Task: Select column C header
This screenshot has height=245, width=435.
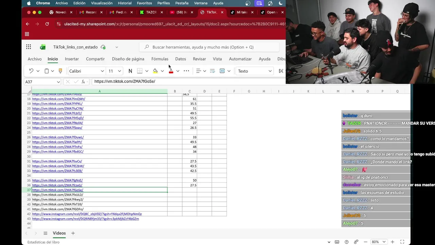Action: point(190,91)
